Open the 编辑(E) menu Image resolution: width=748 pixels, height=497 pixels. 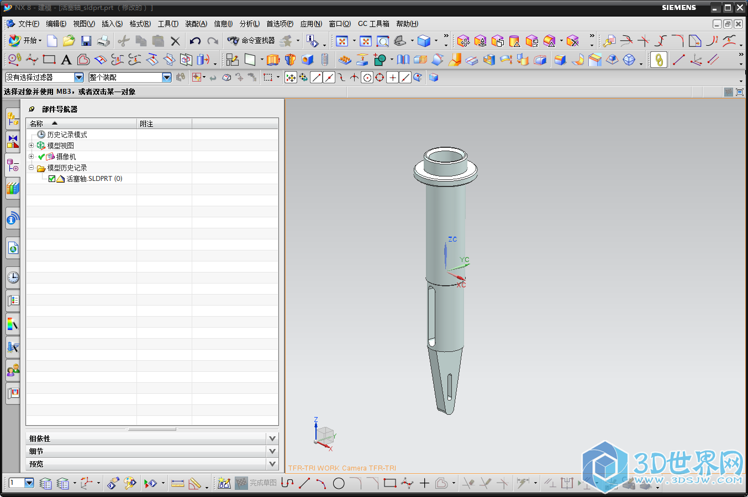coord(56,24)
